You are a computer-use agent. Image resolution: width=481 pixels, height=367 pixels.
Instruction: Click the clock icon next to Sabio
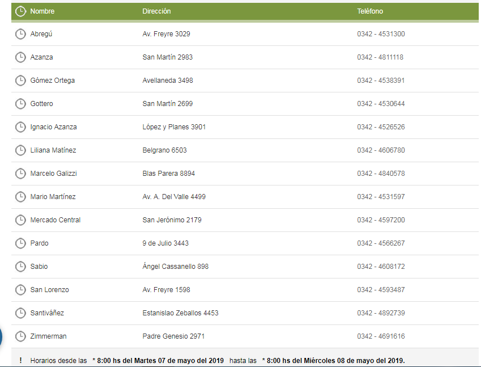pyautogui.click(x=20, y=267)
